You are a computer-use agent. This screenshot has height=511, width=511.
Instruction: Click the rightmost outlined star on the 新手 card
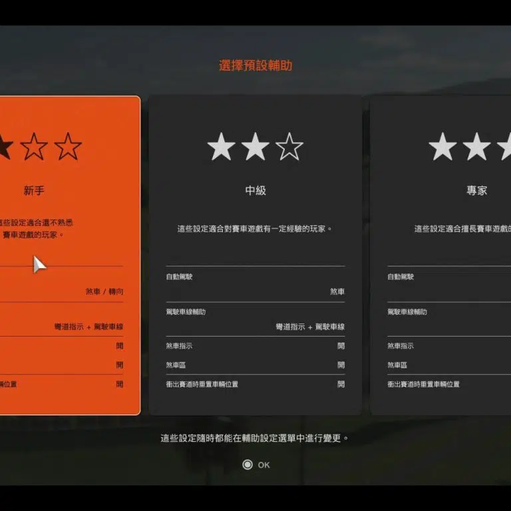[68, 146]
